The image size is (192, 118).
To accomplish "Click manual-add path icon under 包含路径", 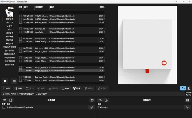I will 11,100.
